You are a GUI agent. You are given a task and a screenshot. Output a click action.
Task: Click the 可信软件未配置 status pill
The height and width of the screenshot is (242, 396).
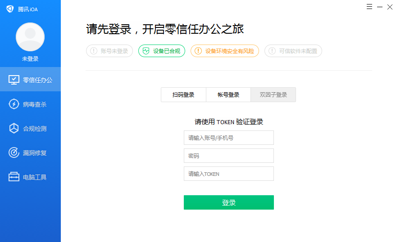click(x=293, y=51)
